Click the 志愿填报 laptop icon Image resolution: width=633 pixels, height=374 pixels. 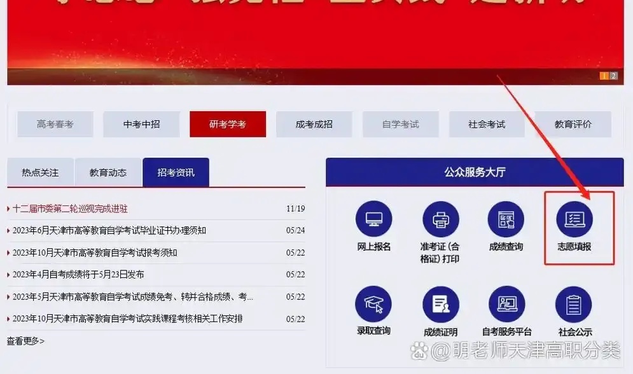[x=574, y=219]
